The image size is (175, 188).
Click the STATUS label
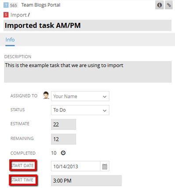coord(18,110)
